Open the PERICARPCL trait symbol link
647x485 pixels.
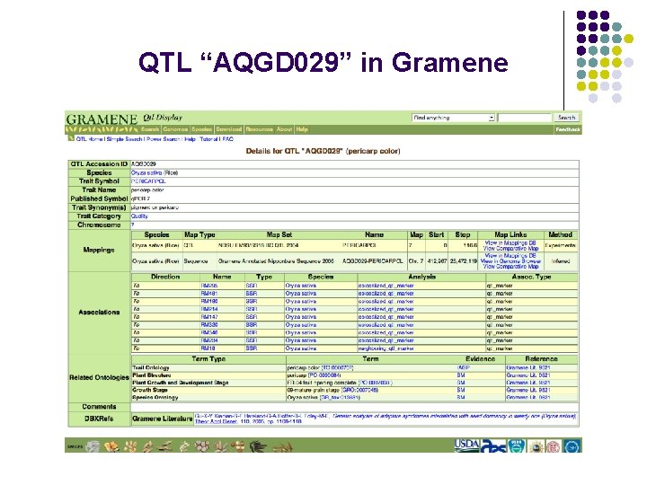coord(148,181)
